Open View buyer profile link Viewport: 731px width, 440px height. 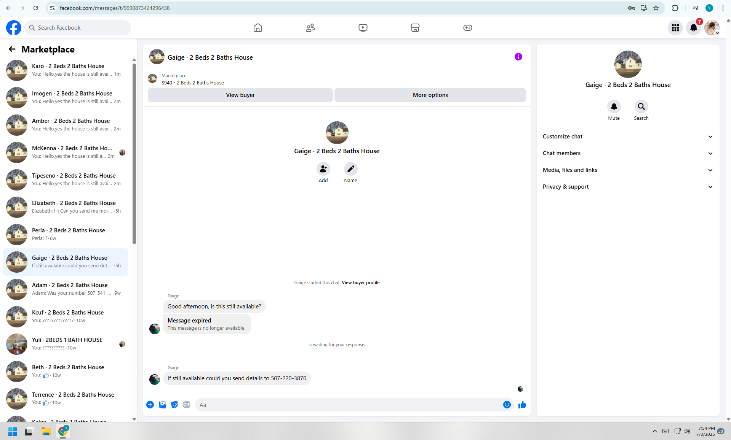pos(360,283)
